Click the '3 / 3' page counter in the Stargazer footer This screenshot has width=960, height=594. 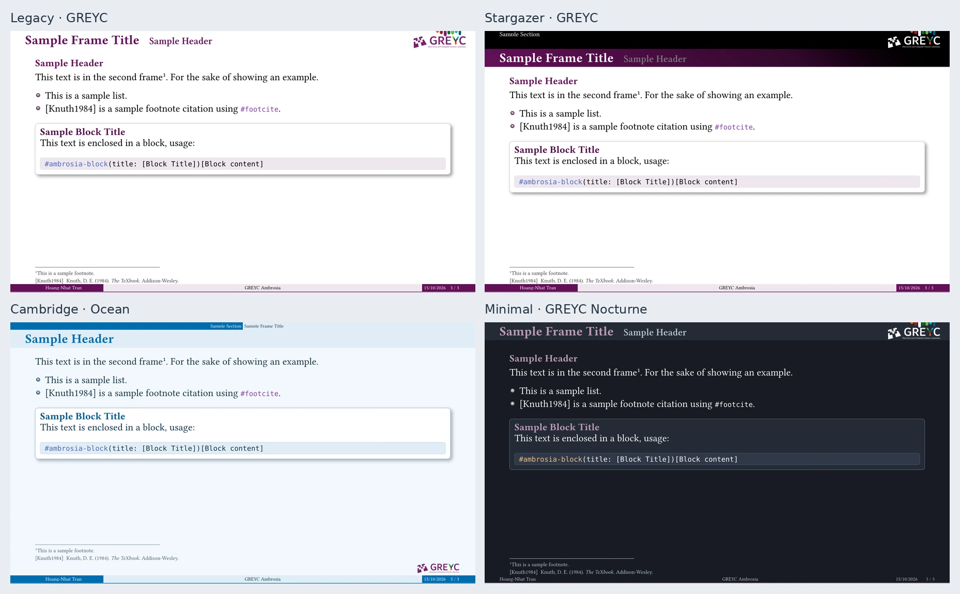tap(929, 288)
